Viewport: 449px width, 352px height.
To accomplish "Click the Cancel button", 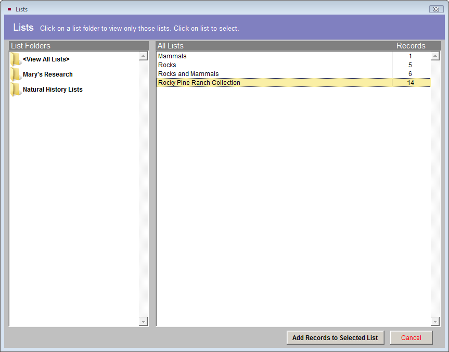I will pos(411,337).
